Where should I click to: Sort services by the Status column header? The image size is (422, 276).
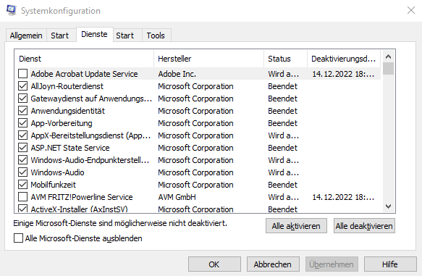point(286,59)
